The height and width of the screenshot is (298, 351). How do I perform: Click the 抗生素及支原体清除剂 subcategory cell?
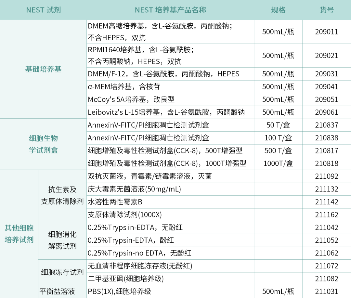(x=62, y=195)
